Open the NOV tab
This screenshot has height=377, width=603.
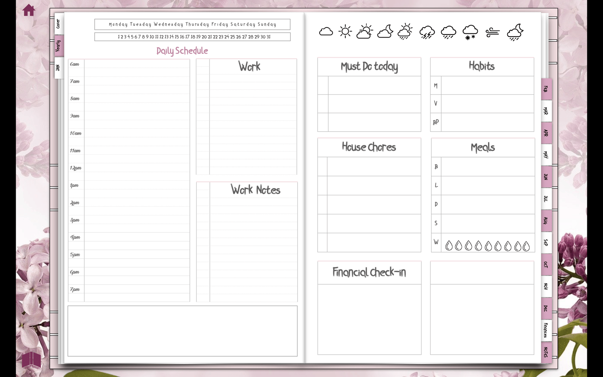(x=546, y=287)
